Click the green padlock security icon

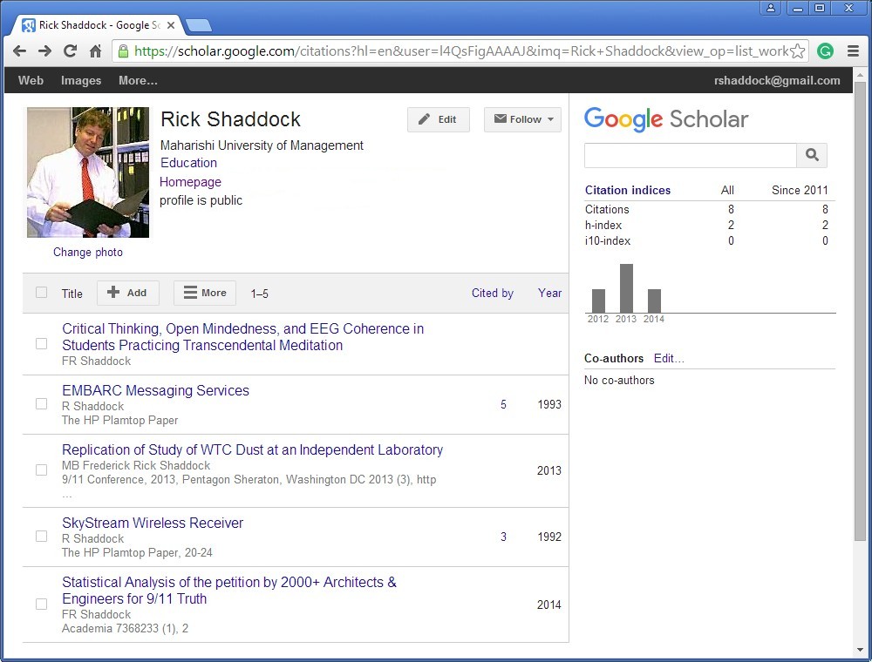(123, 51)
